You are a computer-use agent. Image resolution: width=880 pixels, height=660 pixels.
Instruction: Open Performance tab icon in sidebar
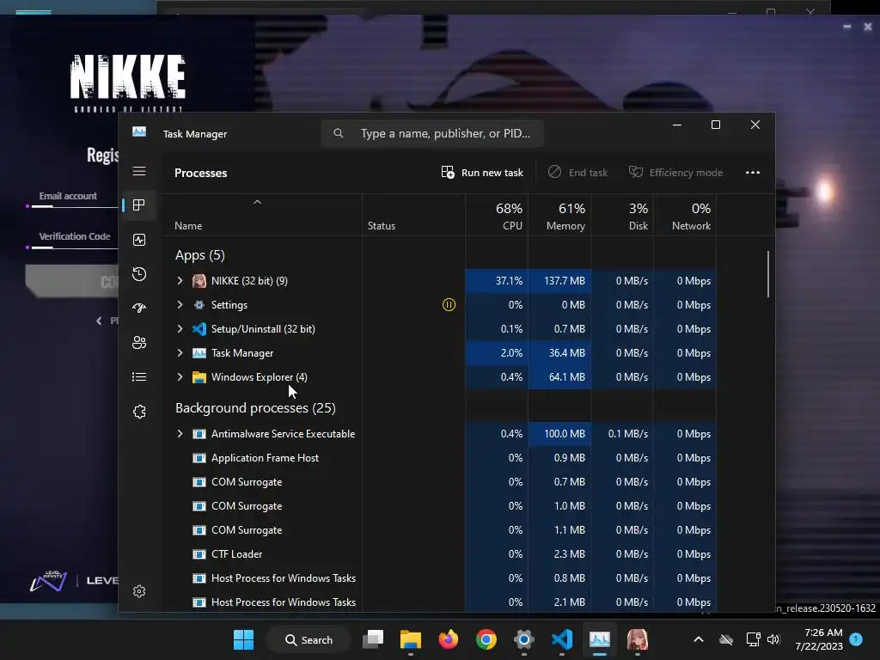[x=139, y=240]
